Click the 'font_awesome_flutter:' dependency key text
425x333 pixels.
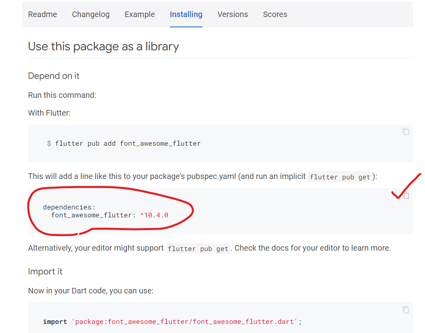tap(94, 215)
